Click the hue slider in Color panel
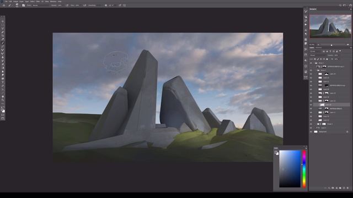Image resolution: width=353 pixels, height=198 pixels. (x=304, y=169)
